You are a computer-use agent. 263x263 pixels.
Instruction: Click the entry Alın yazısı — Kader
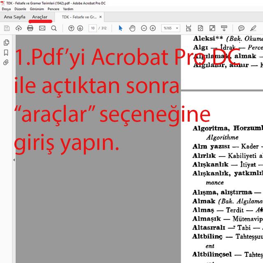point(226,146)
